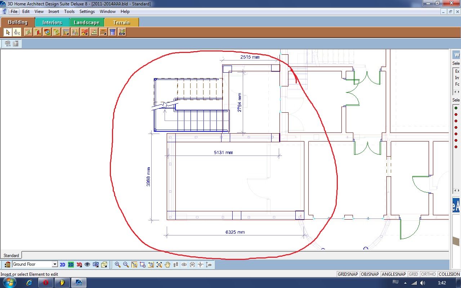The image size is (461, 288).
Task: Click the 6325 mm dimension label
Action: pos(235,232)
